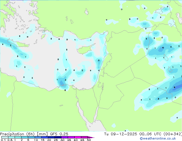Click the map value "3" in southeast rain band
182x141 pixels.
point(158,99)
